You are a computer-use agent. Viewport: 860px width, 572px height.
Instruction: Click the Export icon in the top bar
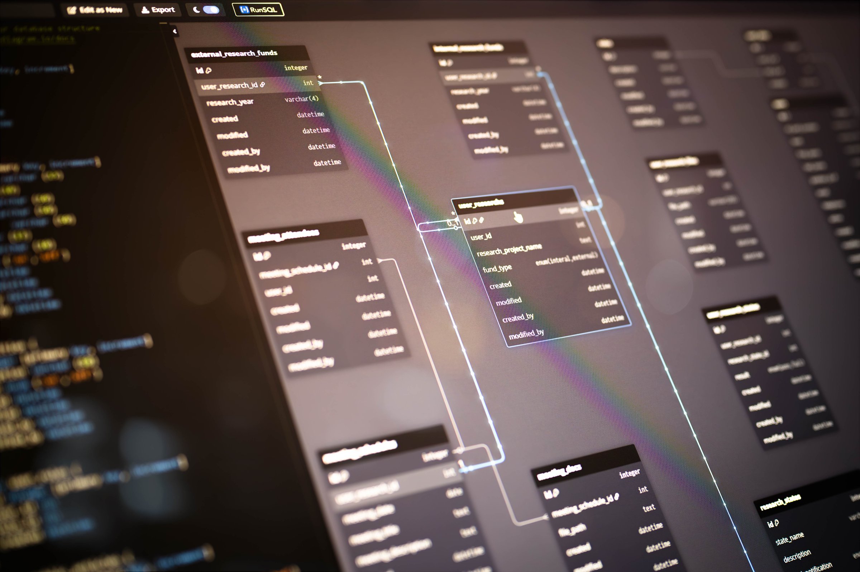145,10
